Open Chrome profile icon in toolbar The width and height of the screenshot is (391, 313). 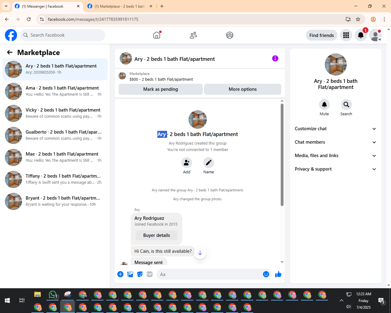[373, 19]
